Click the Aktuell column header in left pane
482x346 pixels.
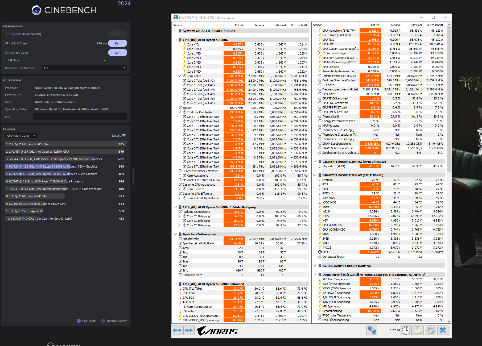234,25
